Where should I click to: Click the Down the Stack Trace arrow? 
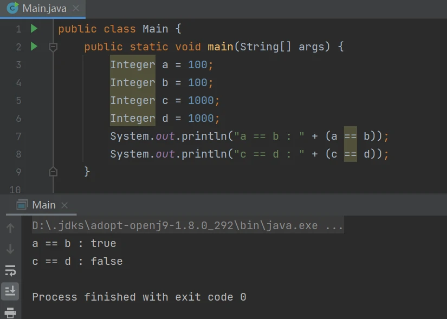10,249
